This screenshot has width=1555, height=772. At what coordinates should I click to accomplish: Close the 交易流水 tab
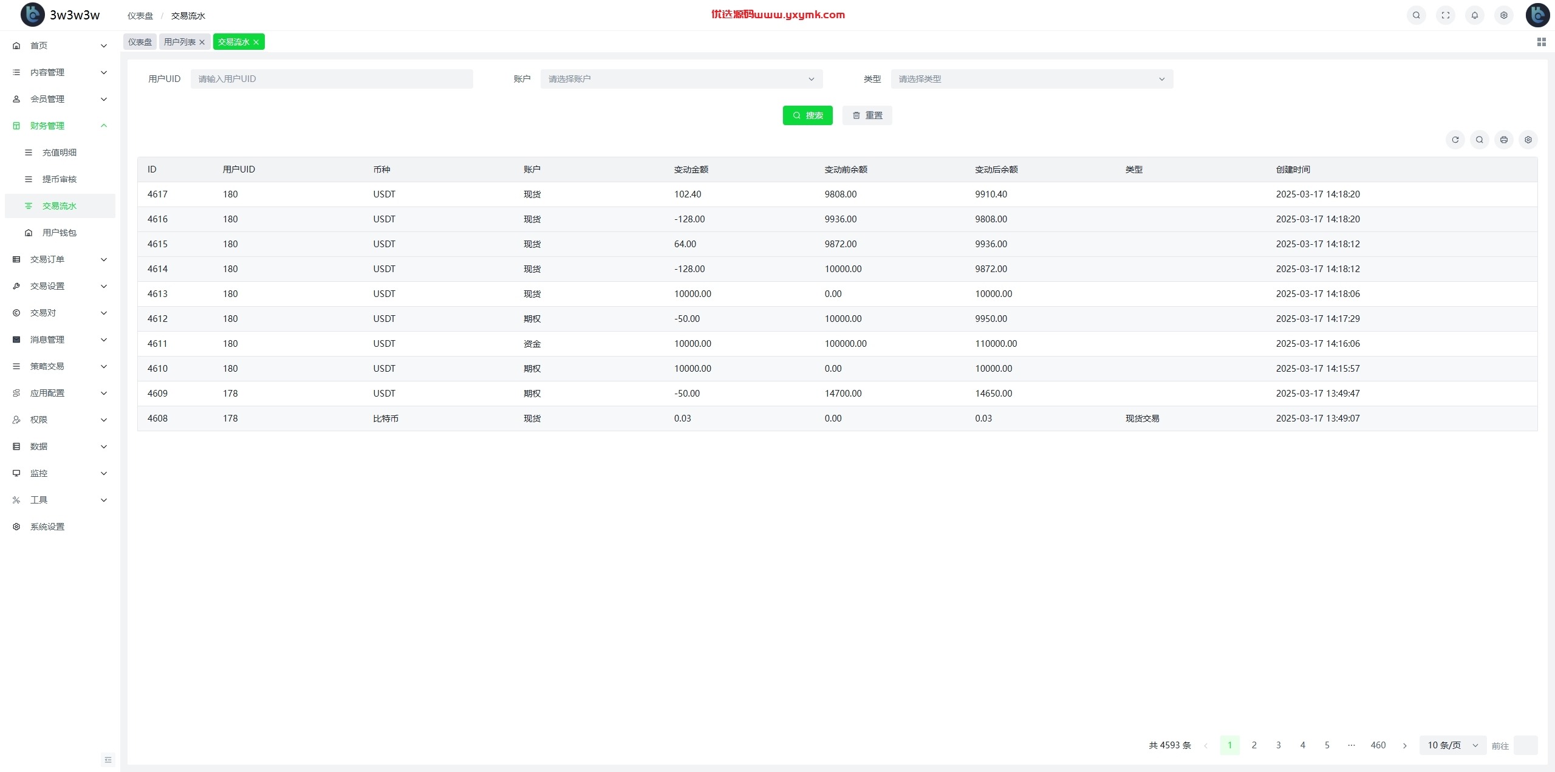(x=256, y=43)
